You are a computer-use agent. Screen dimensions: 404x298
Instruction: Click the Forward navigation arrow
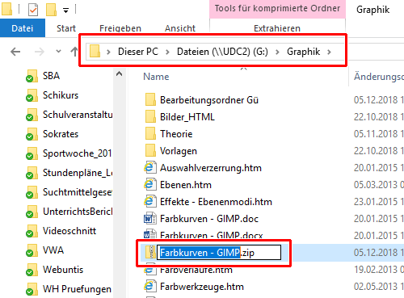point(40,52)
